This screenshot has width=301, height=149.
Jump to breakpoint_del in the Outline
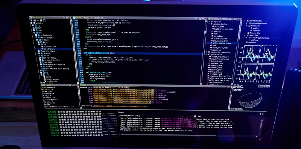(216, 74)
